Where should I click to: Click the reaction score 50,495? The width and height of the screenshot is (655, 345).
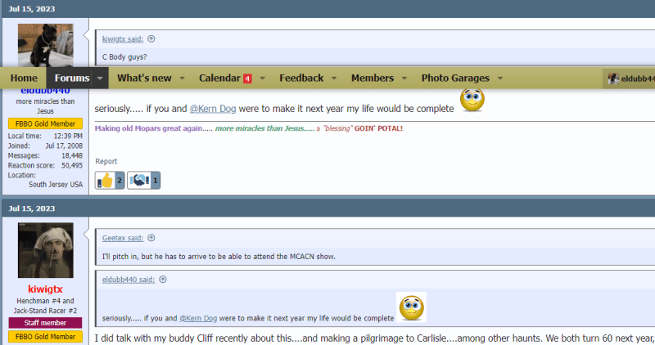(x=72, y=166)
